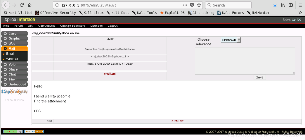
Task: Open the relevance dropdown showing Unknown
Action: tap(230, 40)
